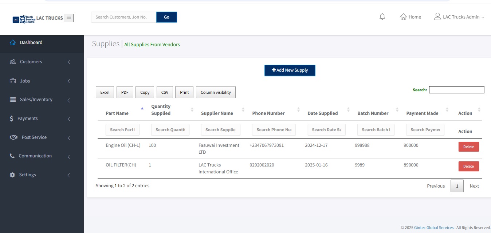
Task: Sort the table by Quantity Supplied
Action: point(161,109)
